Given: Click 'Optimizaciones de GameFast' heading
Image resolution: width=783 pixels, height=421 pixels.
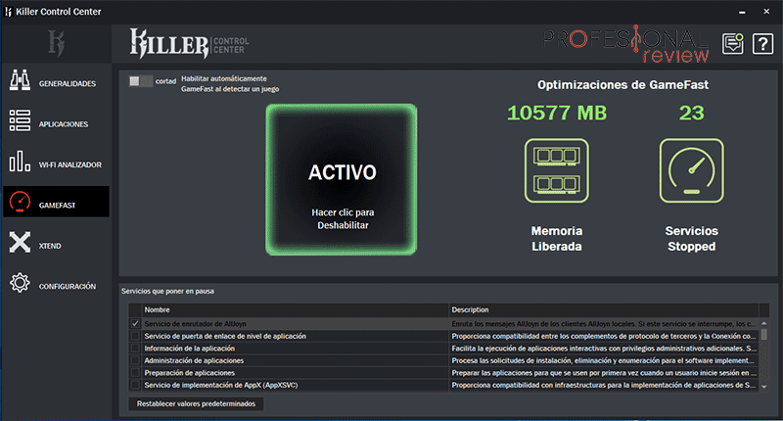Looking at the screenshot, I should point(622,85).
